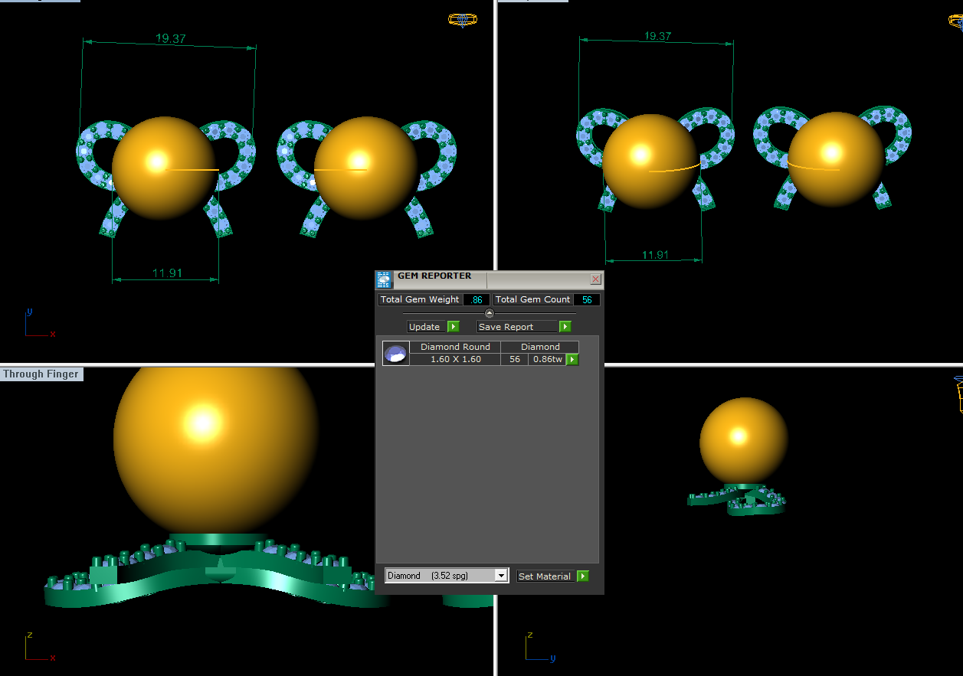The image size is (963, 676).
Task: Click the Through Finger viewport label
Action: [x=41, y=374]
